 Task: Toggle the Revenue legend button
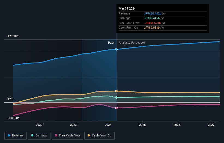(x=16, y=136)
